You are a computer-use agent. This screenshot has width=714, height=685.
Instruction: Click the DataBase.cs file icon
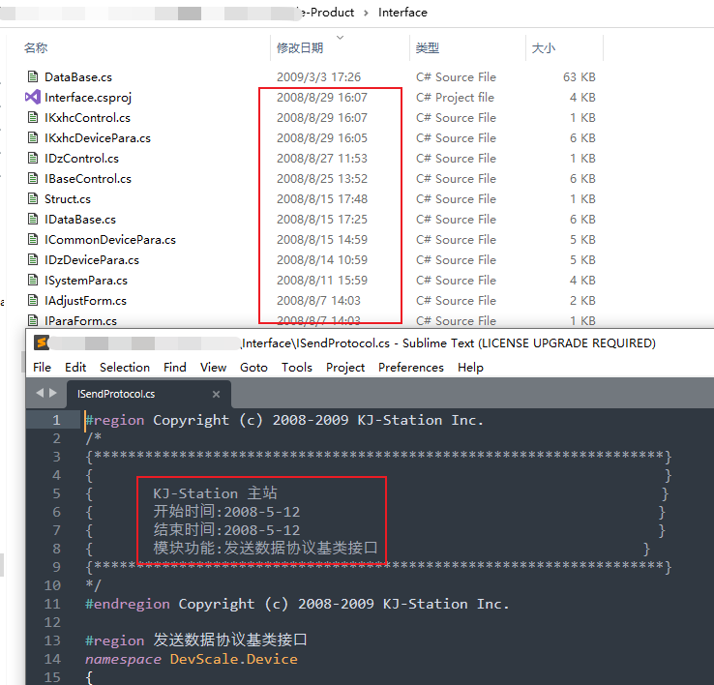click(x=33, y=76)
